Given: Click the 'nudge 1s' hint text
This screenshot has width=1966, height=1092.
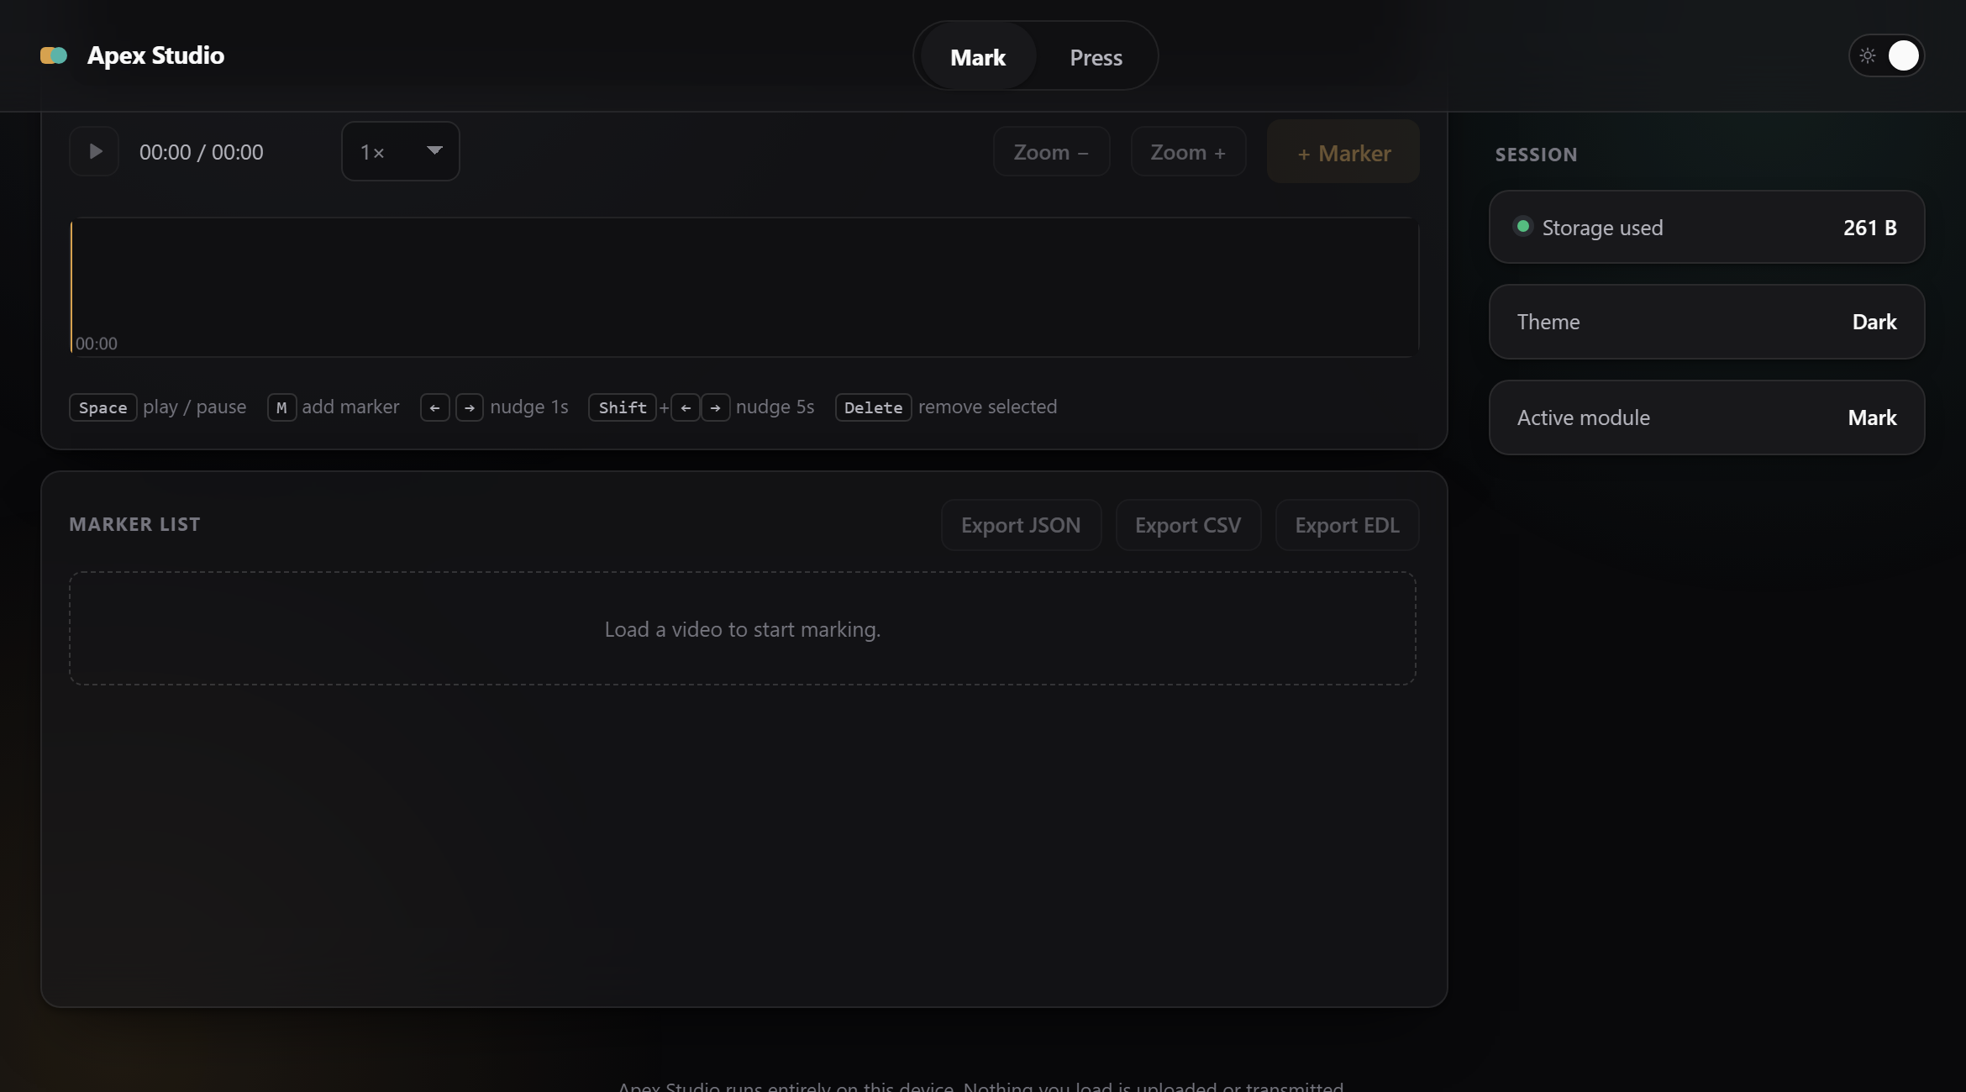Looking at the screenshot, I should coord(529,407).
